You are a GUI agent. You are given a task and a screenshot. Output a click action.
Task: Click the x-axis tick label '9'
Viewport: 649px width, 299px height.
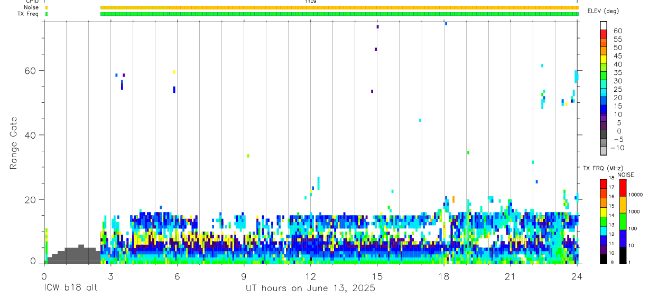(x=244, y=276)
